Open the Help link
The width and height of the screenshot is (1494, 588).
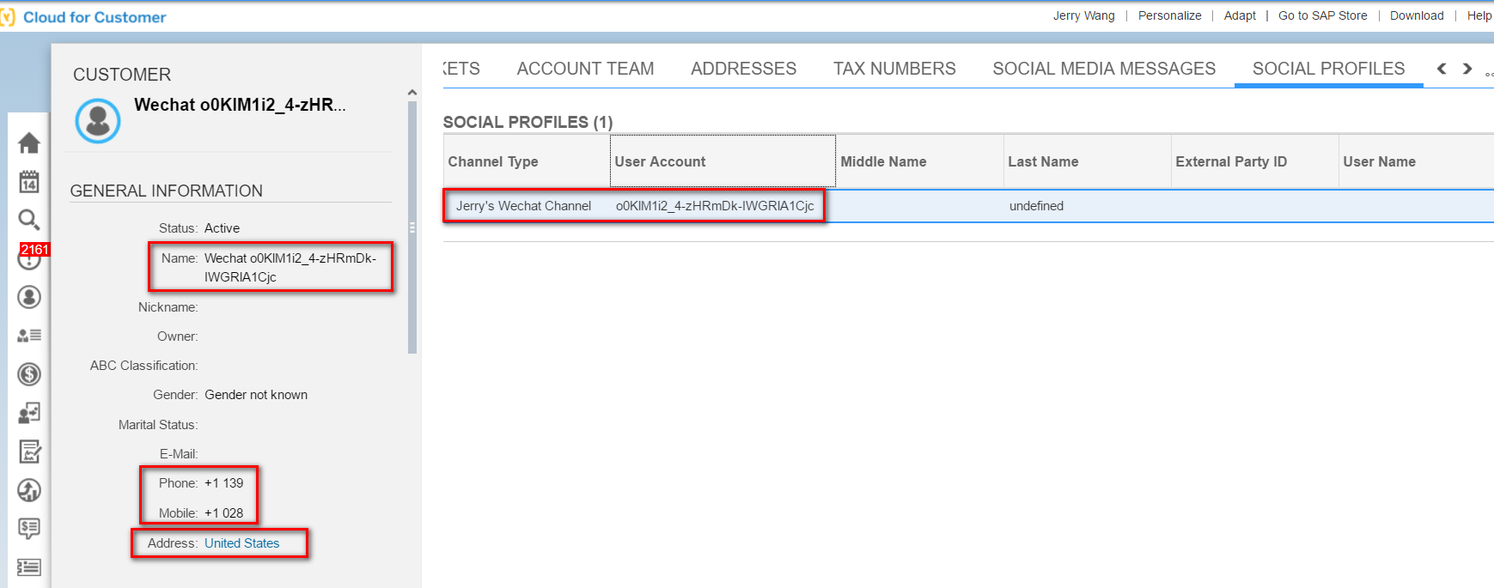[1479, 15]
